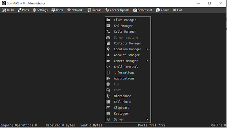Click the envelope icon for SMS Manager
227x128 pixels.
tap(108, 26)
